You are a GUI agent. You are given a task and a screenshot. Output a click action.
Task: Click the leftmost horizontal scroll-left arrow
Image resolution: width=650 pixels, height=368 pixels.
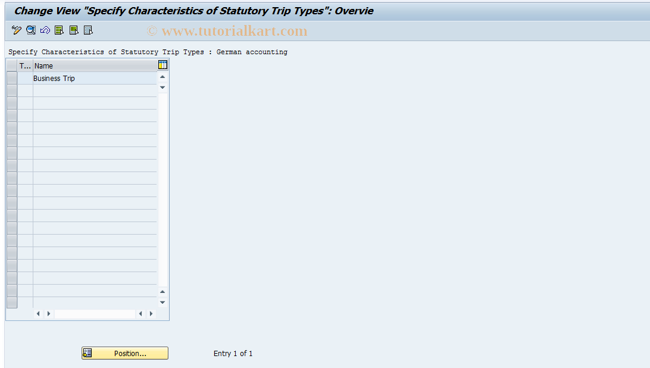pos(38,314)
